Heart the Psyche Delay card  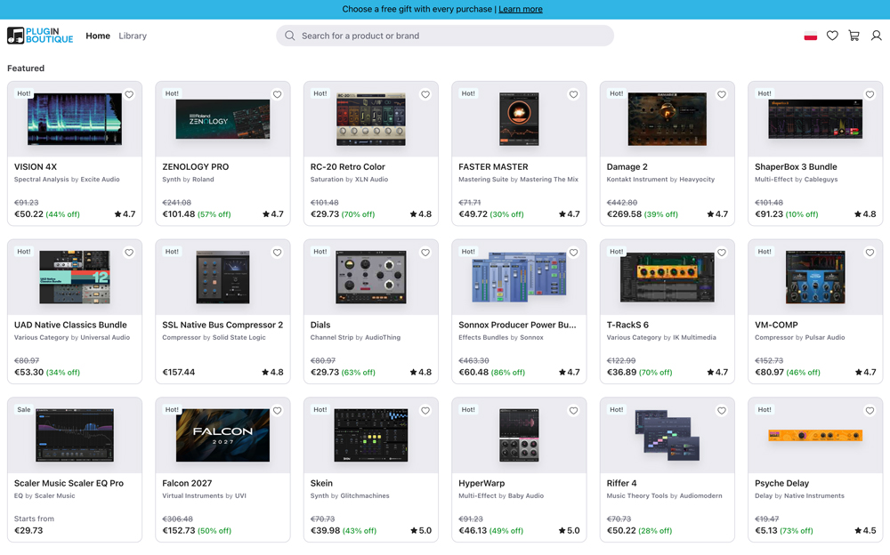870,410
